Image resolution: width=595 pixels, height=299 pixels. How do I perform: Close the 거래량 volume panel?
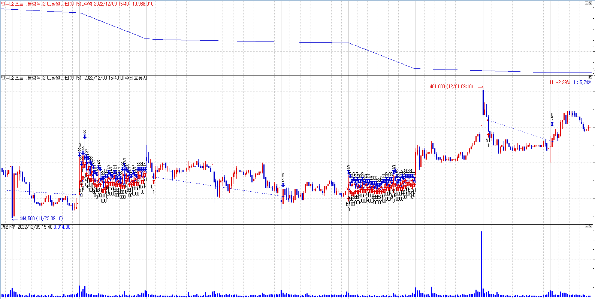click(x=591, y=226)
